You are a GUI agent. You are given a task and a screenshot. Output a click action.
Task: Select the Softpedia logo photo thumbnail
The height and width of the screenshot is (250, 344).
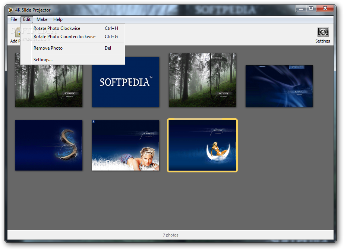tap(126, 82)
